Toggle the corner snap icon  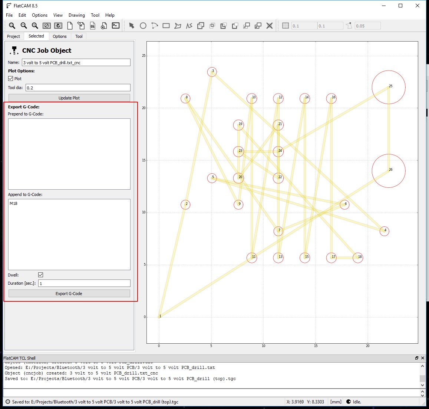point(349,26)
